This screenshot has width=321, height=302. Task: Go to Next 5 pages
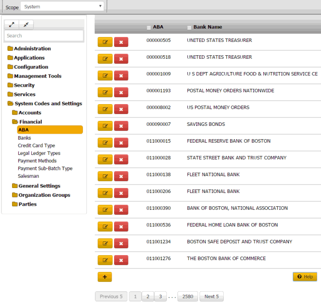[x=212, y=297]
